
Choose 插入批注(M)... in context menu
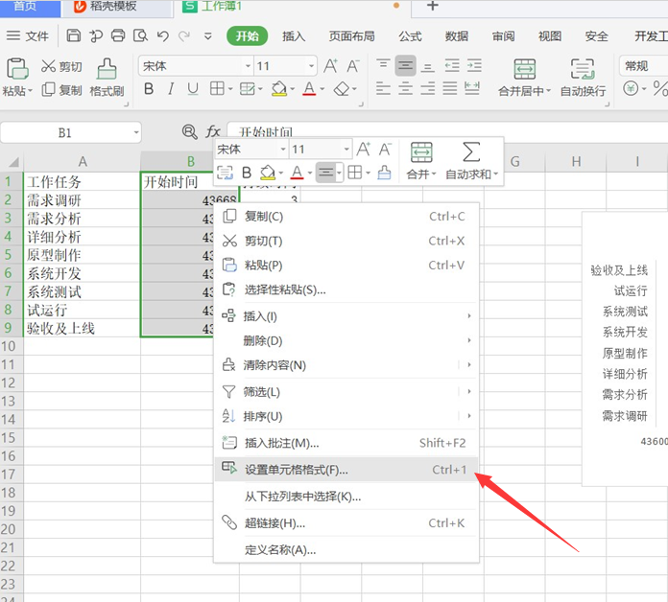click(x=346, y=443)
